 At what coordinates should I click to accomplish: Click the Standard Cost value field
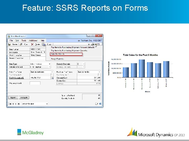pyautogui.click(x=89, y=78)
